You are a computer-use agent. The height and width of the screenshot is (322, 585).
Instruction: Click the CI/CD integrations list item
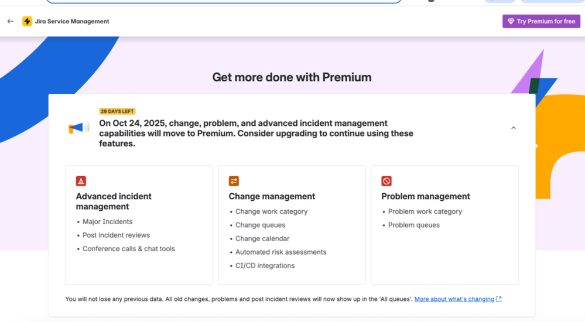265,266
